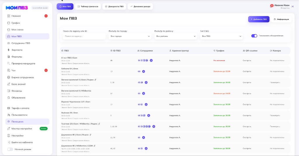The width and height of the screenshot is (299, 156).
Task: Click QR-ссылки column header
Action: pyautogui.click(x=250, y=51)
